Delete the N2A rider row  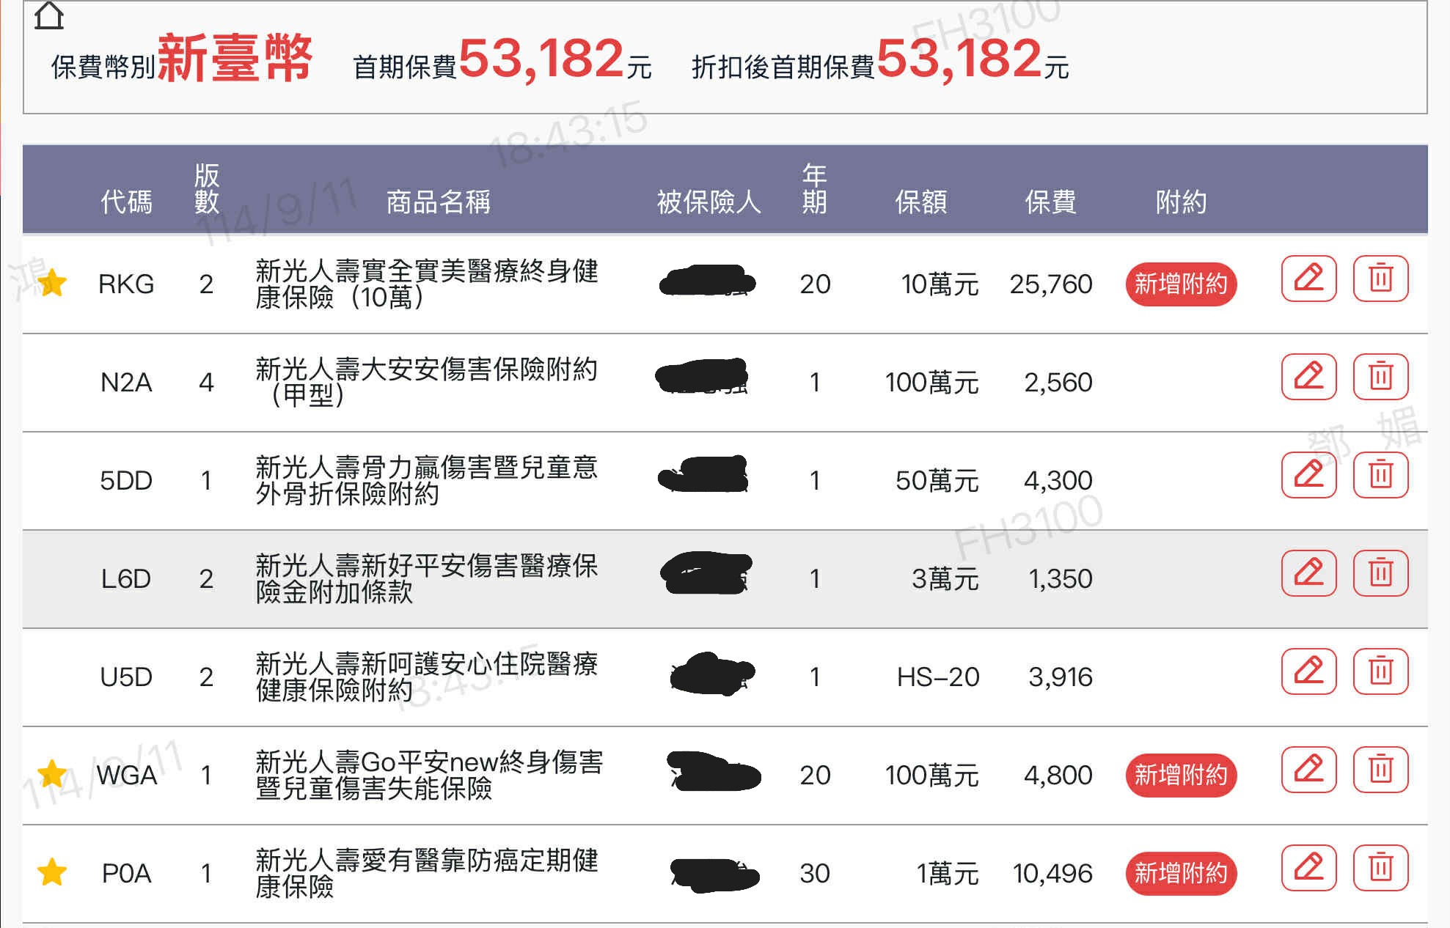point(1380,377)
